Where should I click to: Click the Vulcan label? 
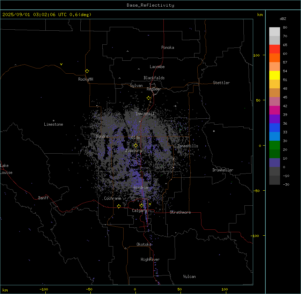[x=190, y=277]
